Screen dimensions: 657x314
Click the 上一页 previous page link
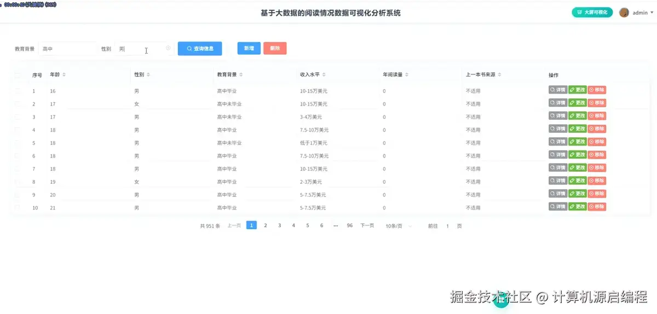coord(234,225)
